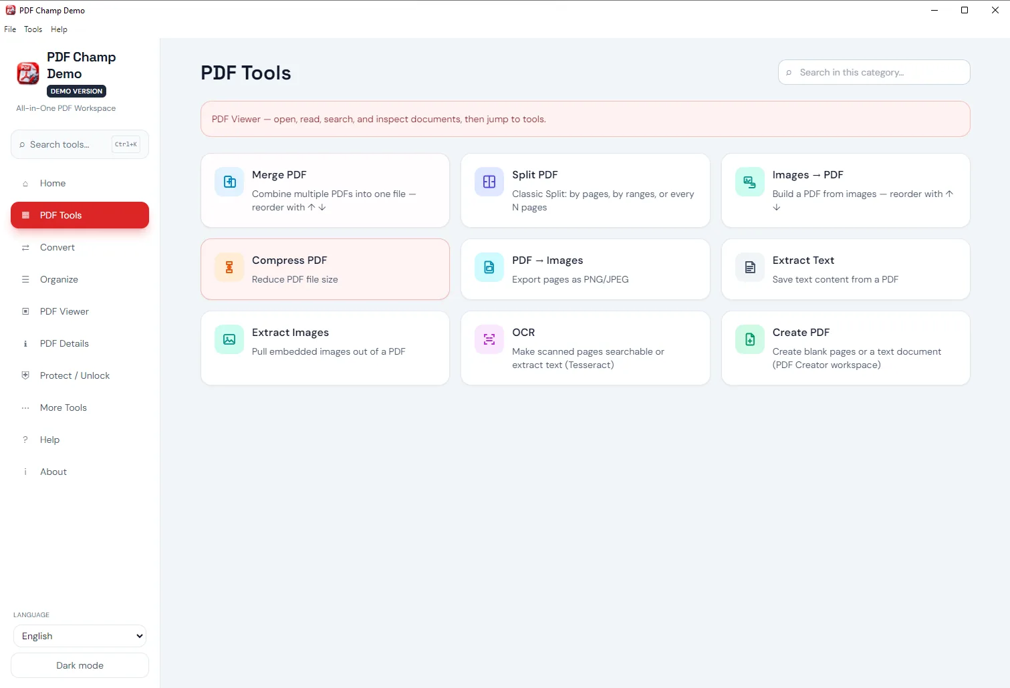Focus the Search tools sidebar field
Image resolution: width=1010 pixels, height=688 pixels.
[x=80, y=144]
